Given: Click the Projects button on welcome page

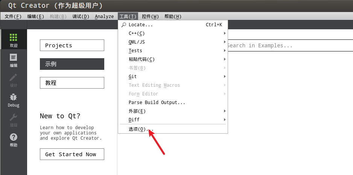Looking at the screenshot, I should (72, 45).
